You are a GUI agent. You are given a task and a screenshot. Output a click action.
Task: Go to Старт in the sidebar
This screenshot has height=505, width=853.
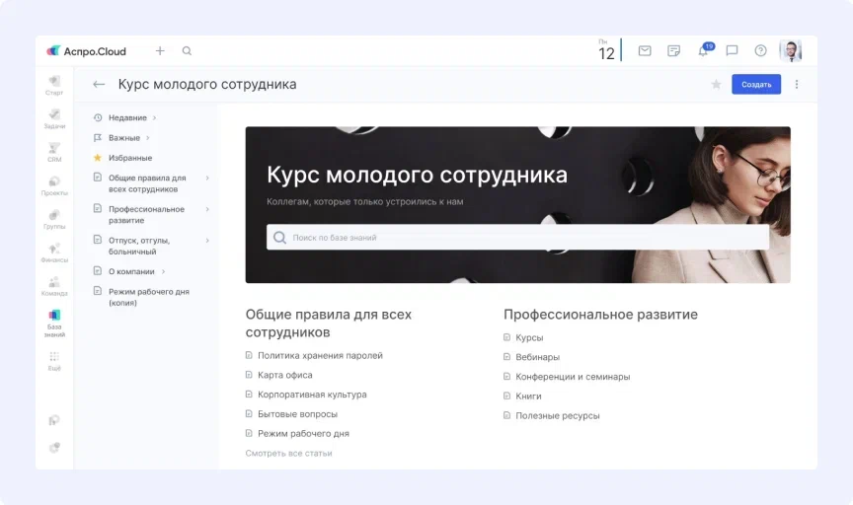coord(54,86)
